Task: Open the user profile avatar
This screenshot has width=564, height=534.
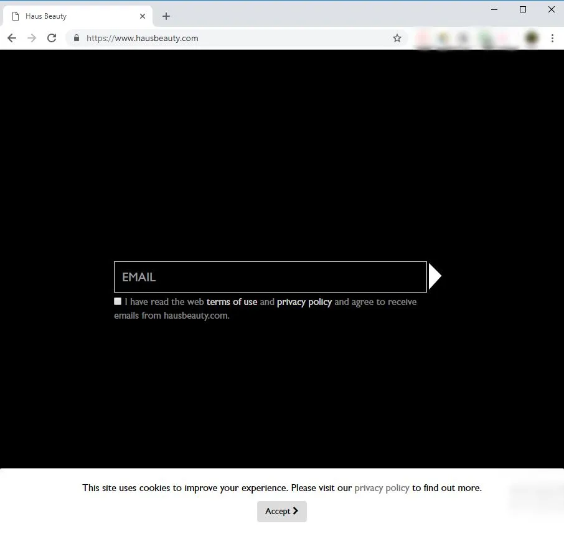Action: click(x=531, y=39)
